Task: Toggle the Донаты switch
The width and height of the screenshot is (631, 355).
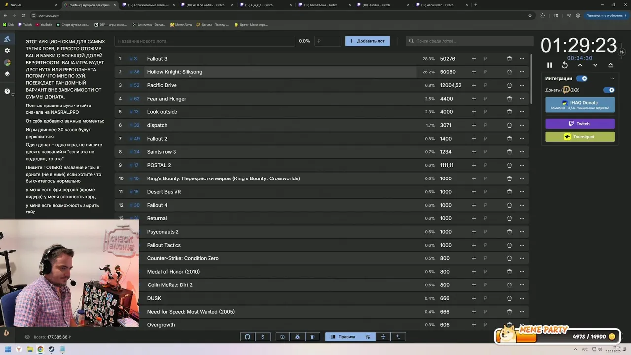Action: point(609,90)
